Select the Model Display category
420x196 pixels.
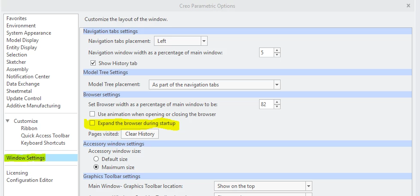tap(22, 40)
